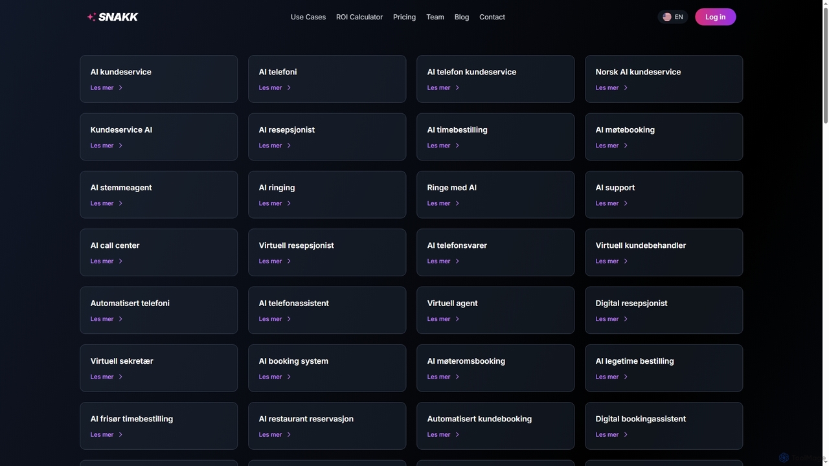Open the Use Cases menu item
Viewport: 829px width, 466px height.
[308, 17]
